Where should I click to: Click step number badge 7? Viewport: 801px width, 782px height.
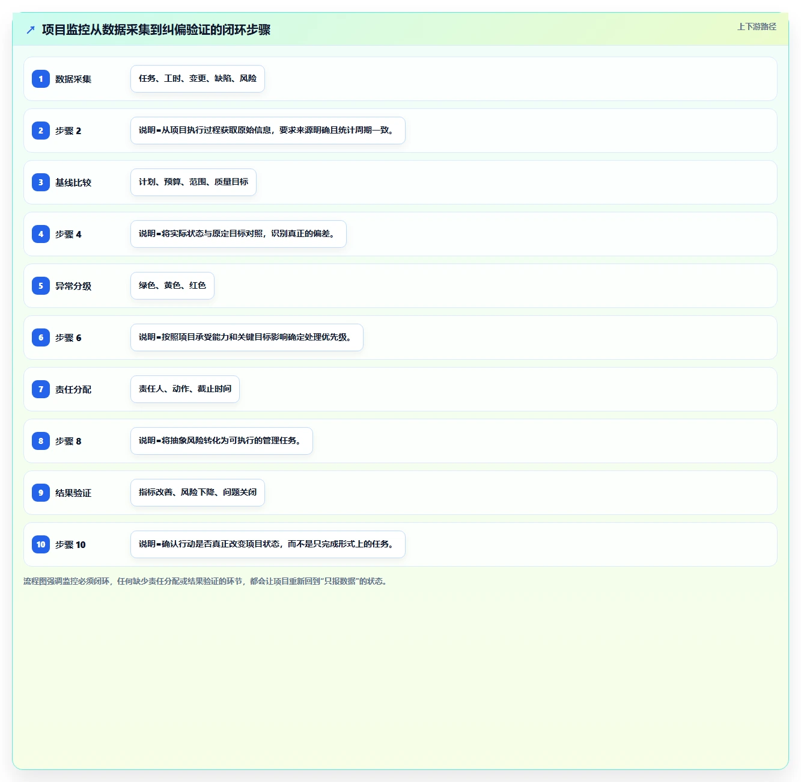click(x=41, y=389)
